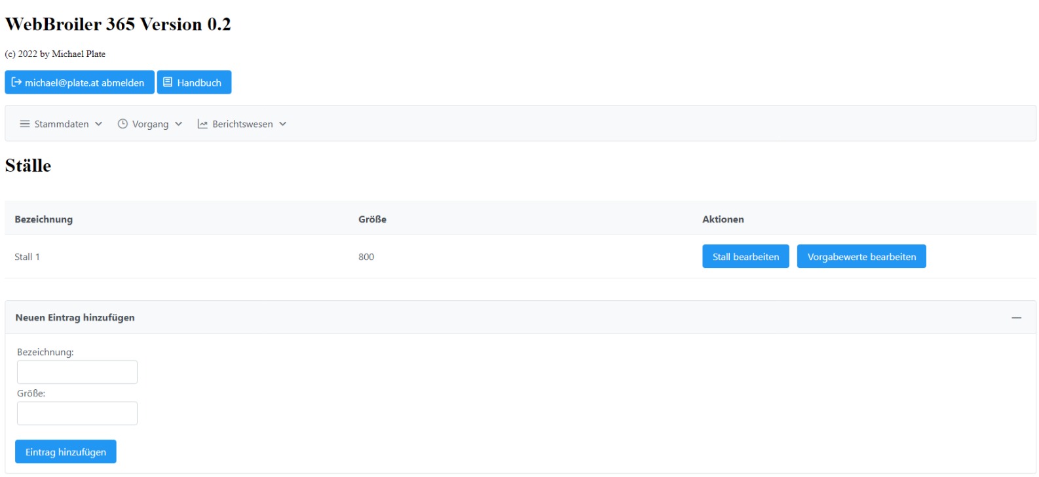Focus the Bezeichnung text input field
The width and height of the screenshot is (1039, 477).
(77, 372)
